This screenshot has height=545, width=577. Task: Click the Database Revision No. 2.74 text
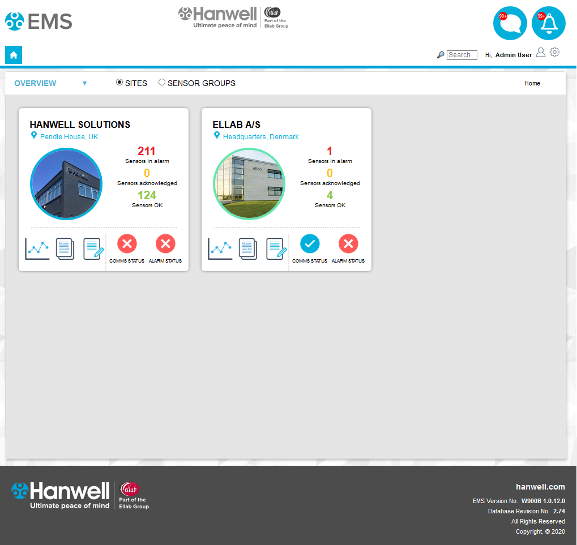(526, 511)
